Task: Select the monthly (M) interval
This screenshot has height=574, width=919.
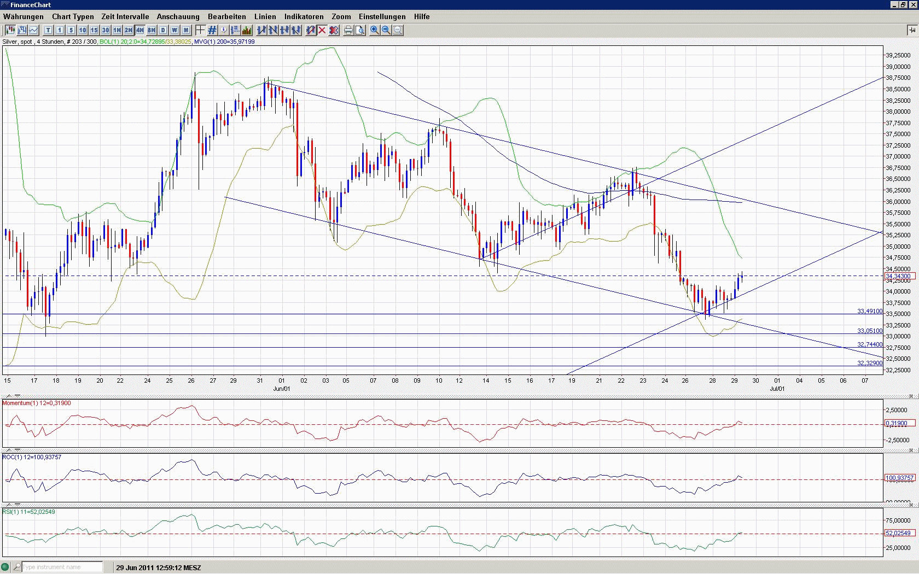Action: tap(186, 30)
